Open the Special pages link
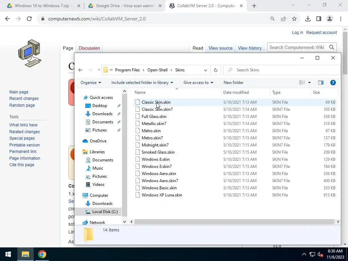The width and height of the screenshot is (348, 261). [22, 138]
